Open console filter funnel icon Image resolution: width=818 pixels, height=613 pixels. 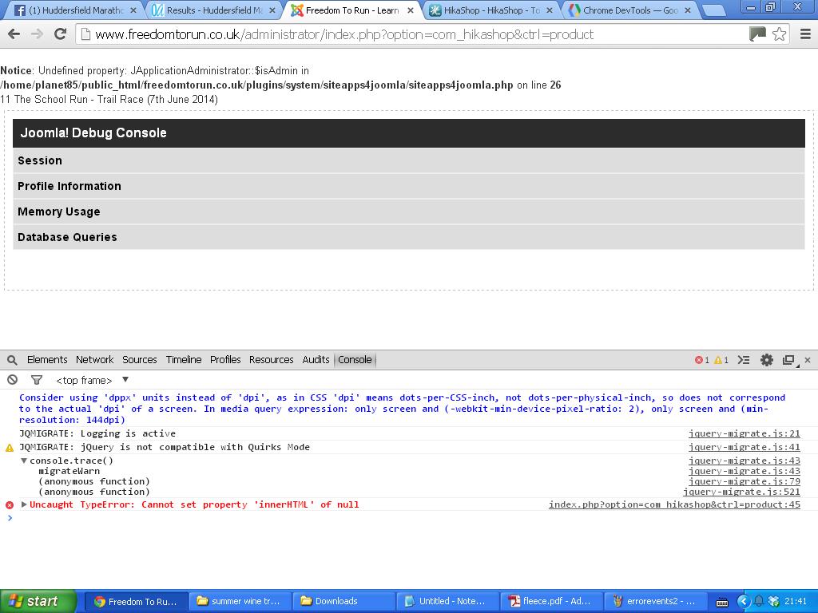pos(37,380)
